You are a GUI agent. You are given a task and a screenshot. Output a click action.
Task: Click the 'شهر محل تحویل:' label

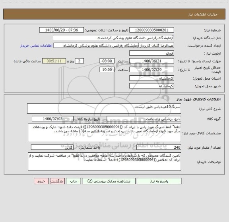[208, 86]
